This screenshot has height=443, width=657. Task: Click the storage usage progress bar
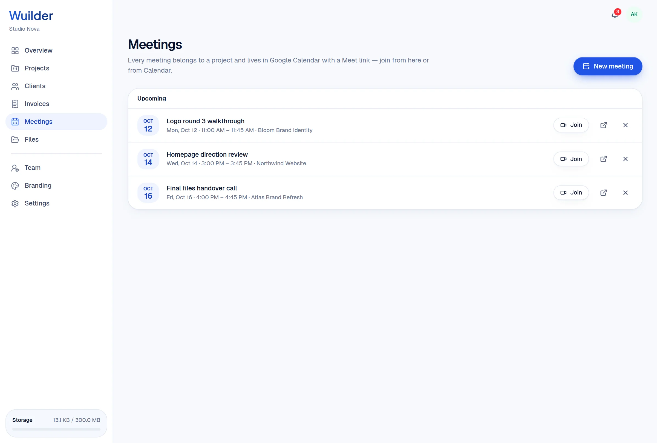coord(56,429)
